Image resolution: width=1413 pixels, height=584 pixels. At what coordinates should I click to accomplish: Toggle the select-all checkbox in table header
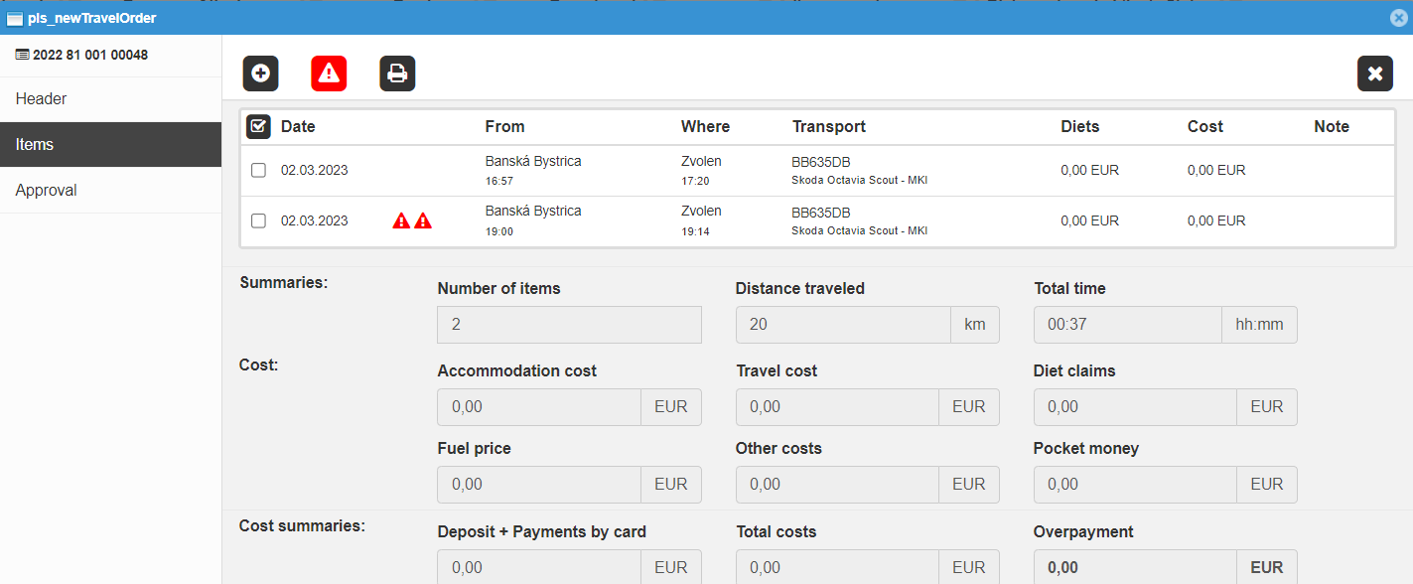[258, 126]
